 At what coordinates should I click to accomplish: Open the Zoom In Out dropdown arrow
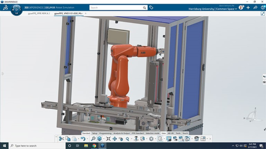coord(131,139)
